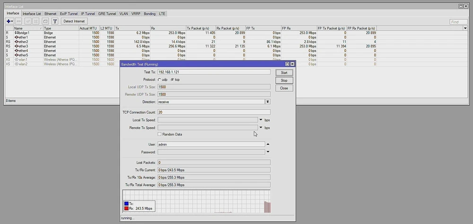Click the comment icon in interface toolbar
The height and width of the screenshot is (224, 473).
tap(45, 21)
